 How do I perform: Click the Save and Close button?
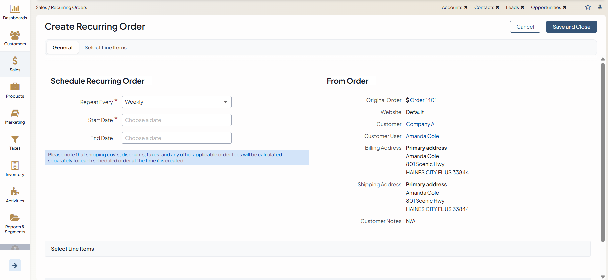click(x=571, y=27)
